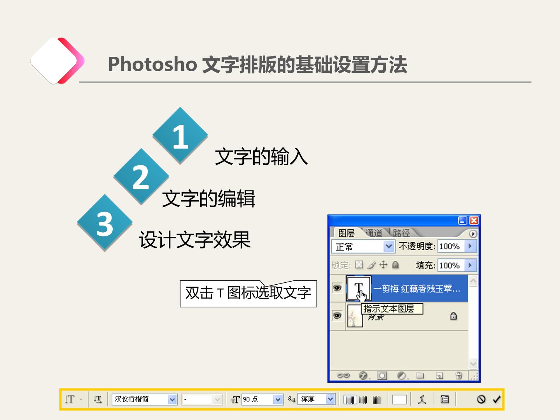560x420 pixels.
Task: Click the layers scrollbar down arrow
Action: 473,364
